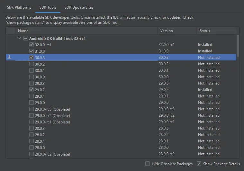Collapse the Android SDK Build-Tools 32-rc1 group
Viewport: 244px width, 171px height.
[x=19, y=38]
